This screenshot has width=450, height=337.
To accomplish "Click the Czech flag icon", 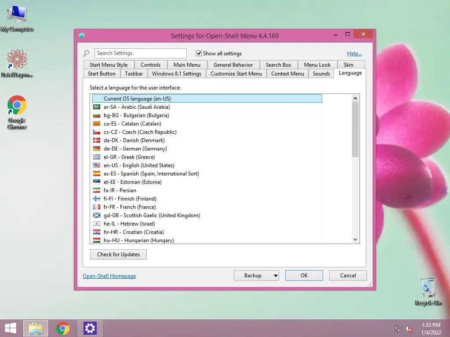I will 97,132.
